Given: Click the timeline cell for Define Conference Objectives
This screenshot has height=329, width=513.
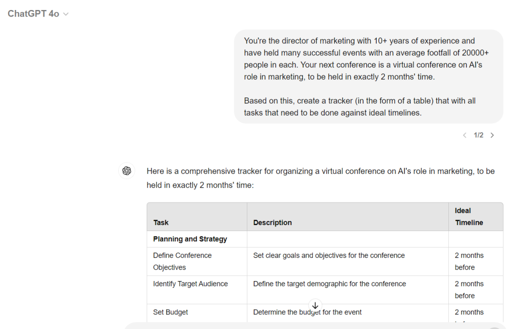Looking at the screenshot, I should 476,261.
